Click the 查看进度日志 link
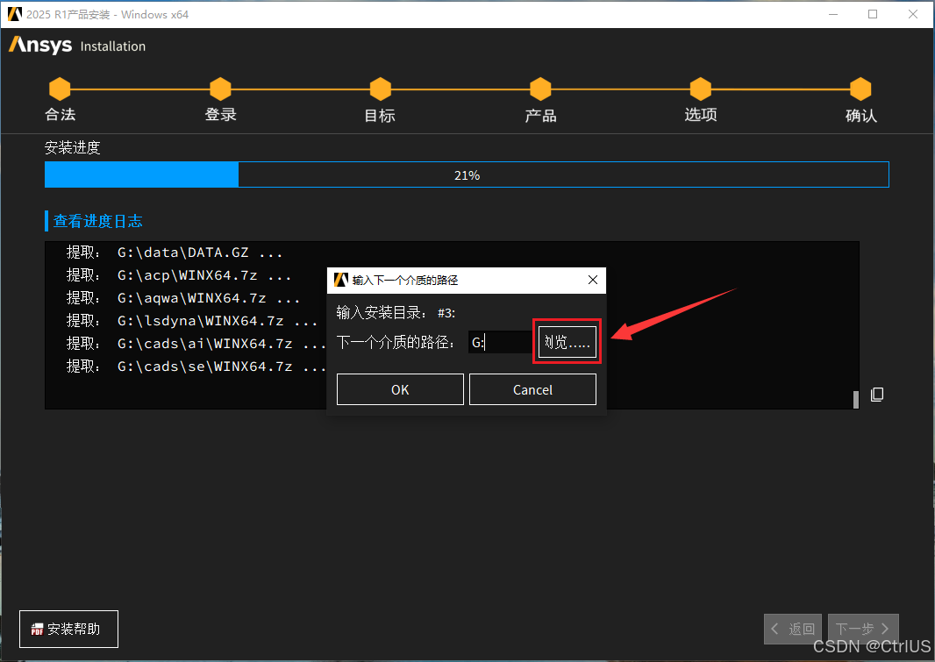This screenshot has height=662, width=935. (x=97, y=221)
